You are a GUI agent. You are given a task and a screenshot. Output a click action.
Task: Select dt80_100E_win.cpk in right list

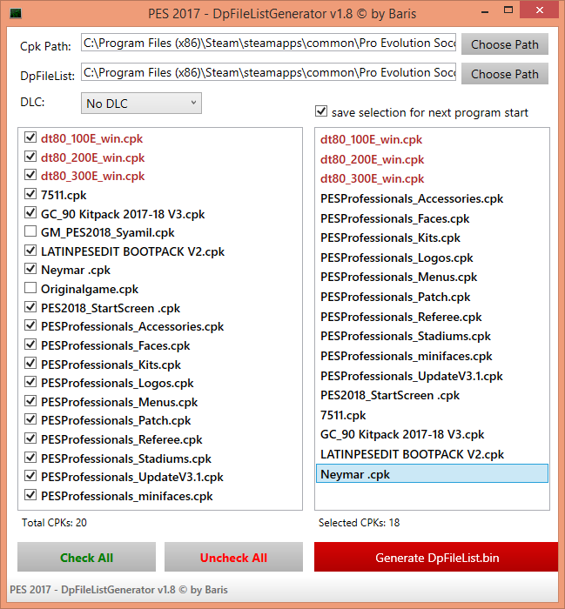pyautogui.click(x=432, y=139)
